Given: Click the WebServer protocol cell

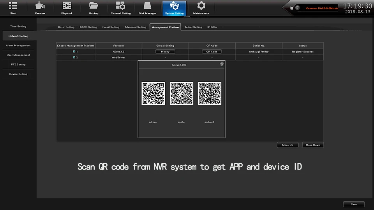Looking at the screenshot, I should pyautogui.click(x=118, y=58).
